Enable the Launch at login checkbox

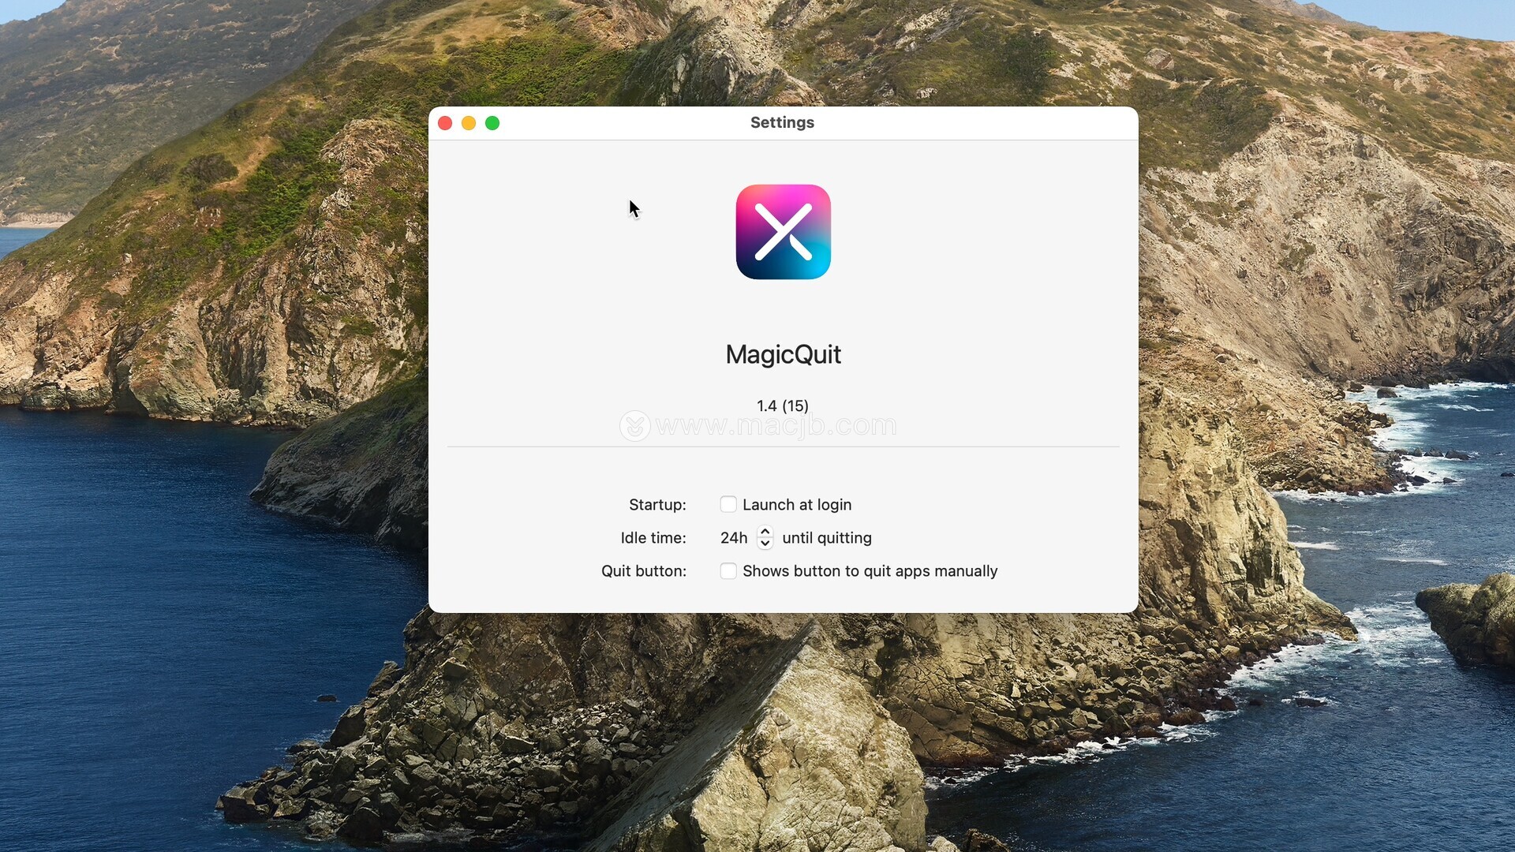(728, 504)
